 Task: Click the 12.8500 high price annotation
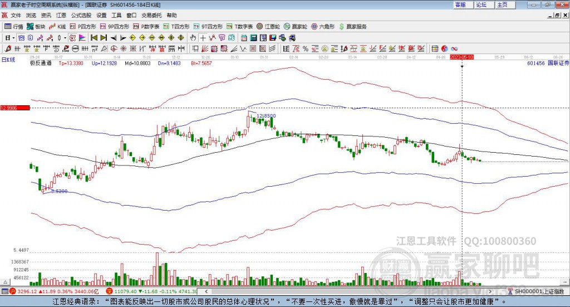click(266, 116)
